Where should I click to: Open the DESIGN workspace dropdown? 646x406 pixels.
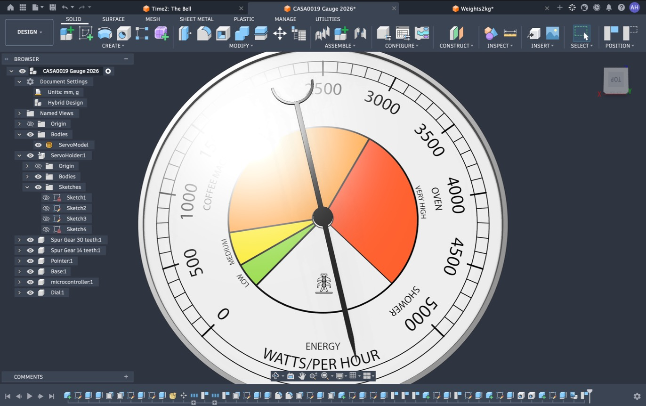(29, 32)
